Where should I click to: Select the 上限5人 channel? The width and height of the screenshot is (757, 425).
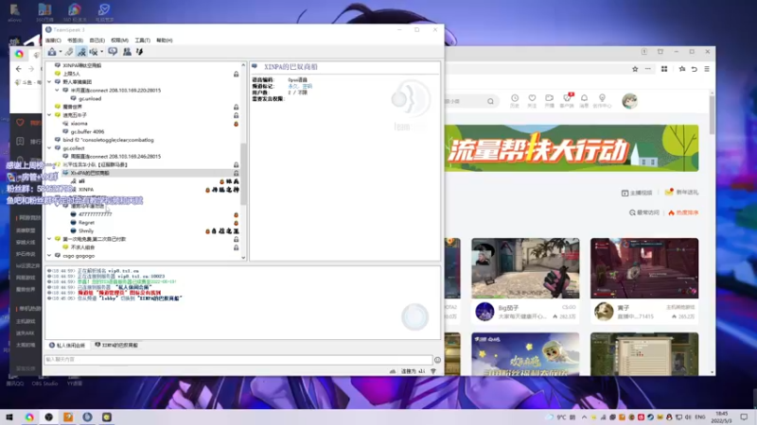[x=71, y=74]
